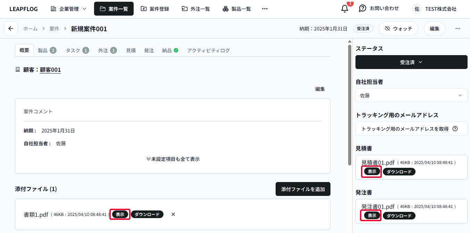470x233 pixels.
Task: Click the 添付ファイルを追加 button
Action: [303, 189]
